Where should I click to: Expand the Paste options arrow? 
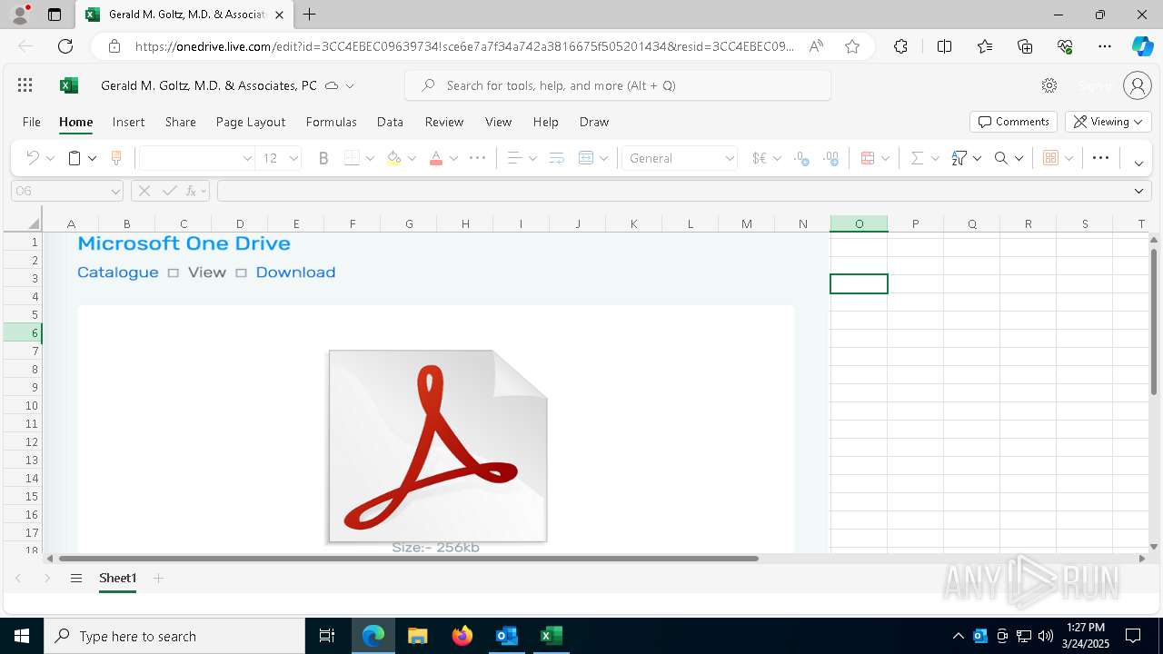point(92,158)
